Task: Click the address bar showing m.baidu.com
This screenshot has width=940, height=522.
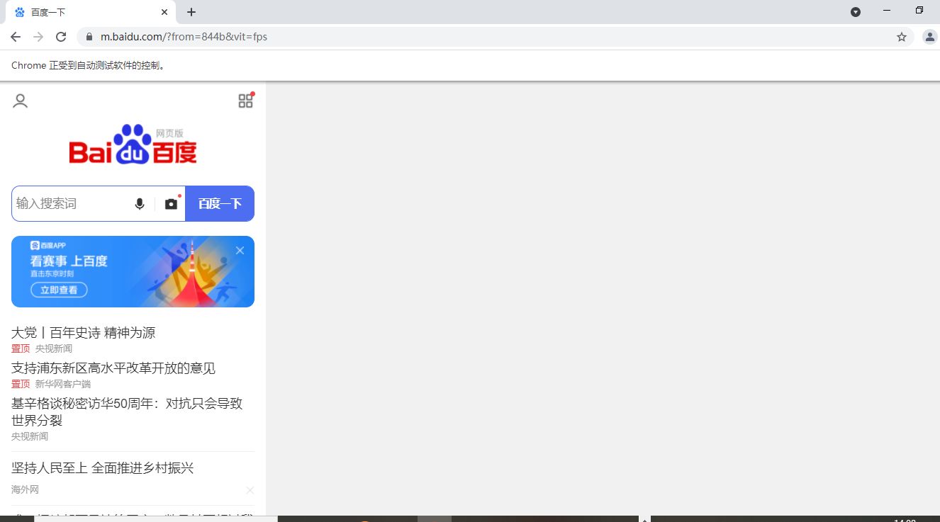Action: 496,37
